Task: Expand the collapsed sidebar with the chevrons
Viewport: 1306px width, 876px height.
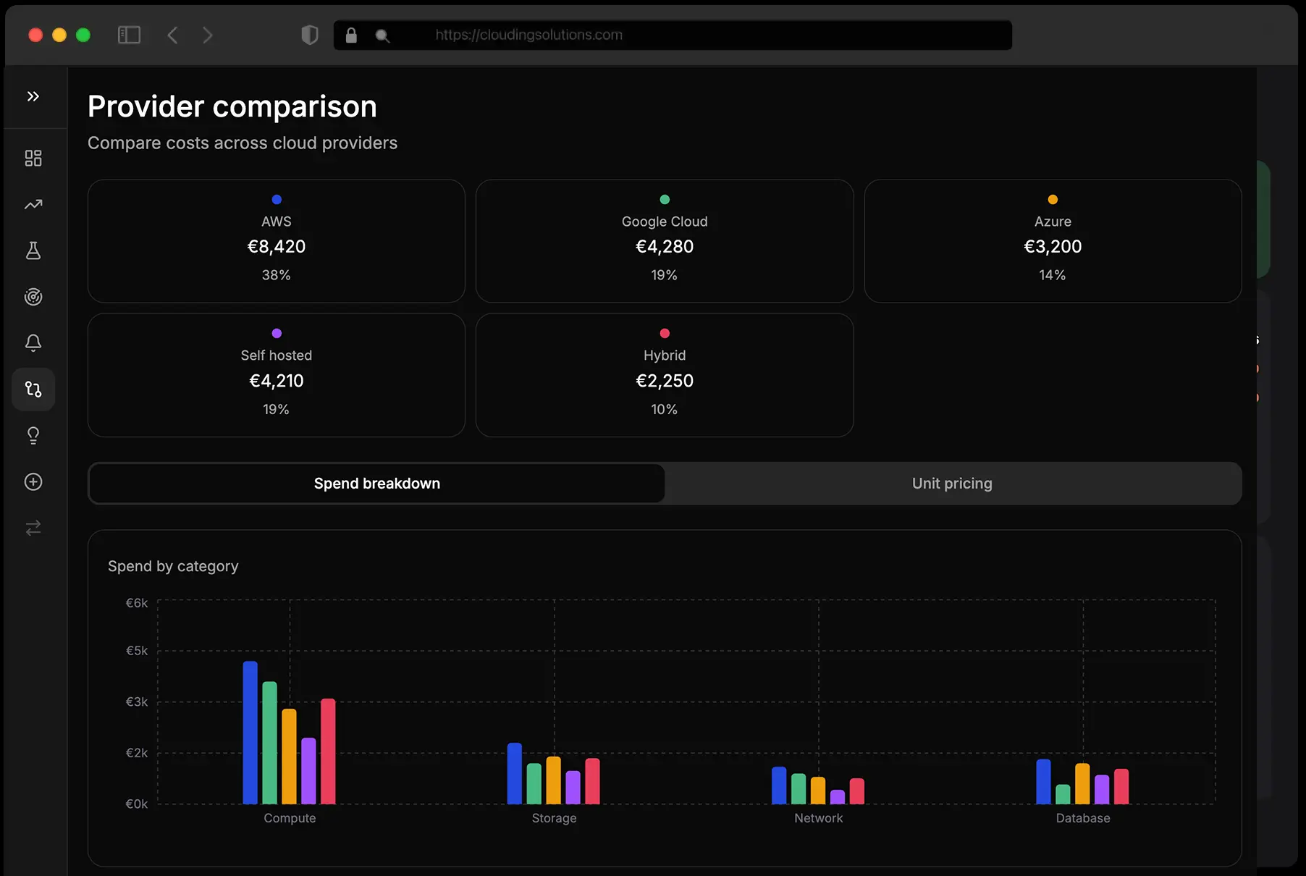Action: [33, 96]
